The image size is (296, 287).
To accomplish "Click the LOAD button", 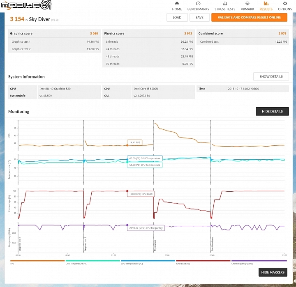I will coord(177,17).
